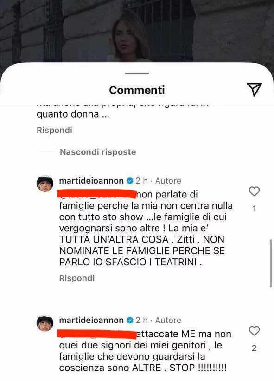Screen dimensions: 274x381
Task: Tap the redacted mention before 'non parlate di'
Action: coord(97,194)
